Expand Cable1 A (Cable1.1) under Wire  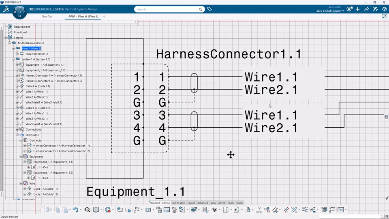(25, 189)
